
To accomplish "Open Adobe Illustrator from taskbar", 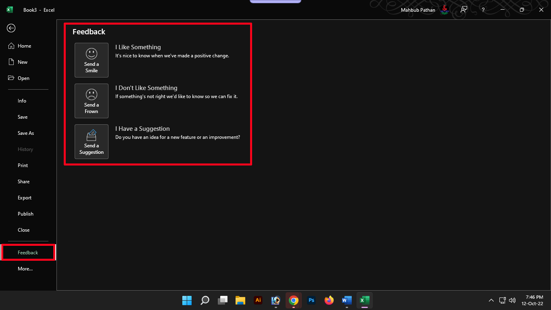I will click(x=258, y=300).
